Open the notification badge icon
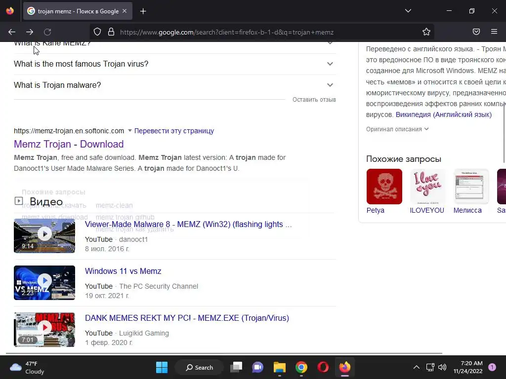This screenshot has height=379, width=506. point(492,367)
